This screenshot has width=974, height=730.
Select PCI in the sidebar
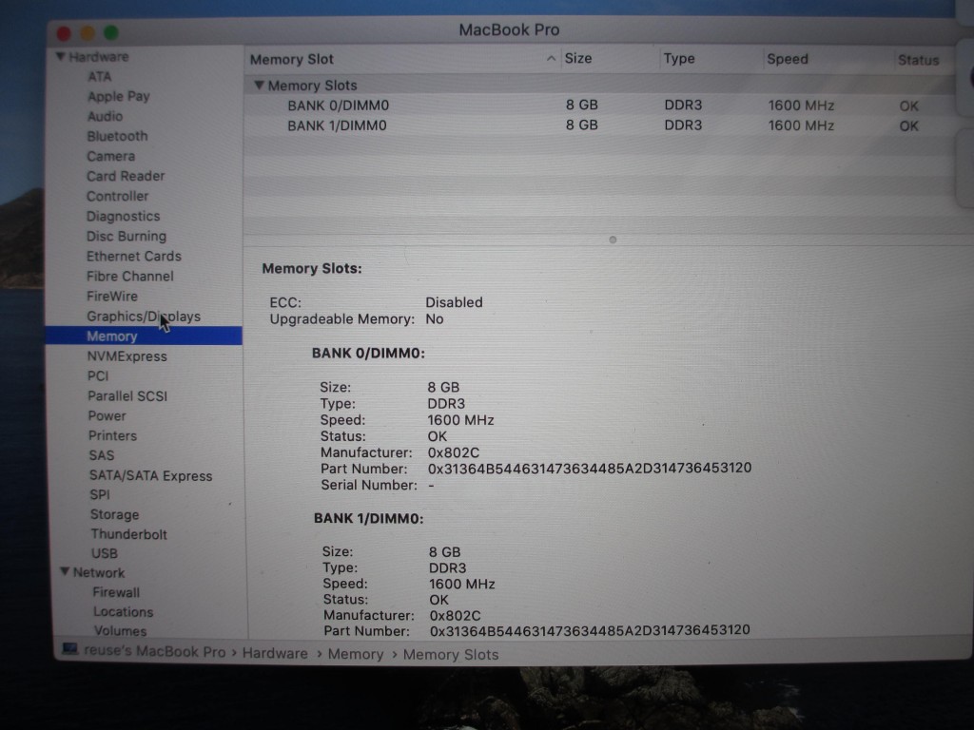98,375
